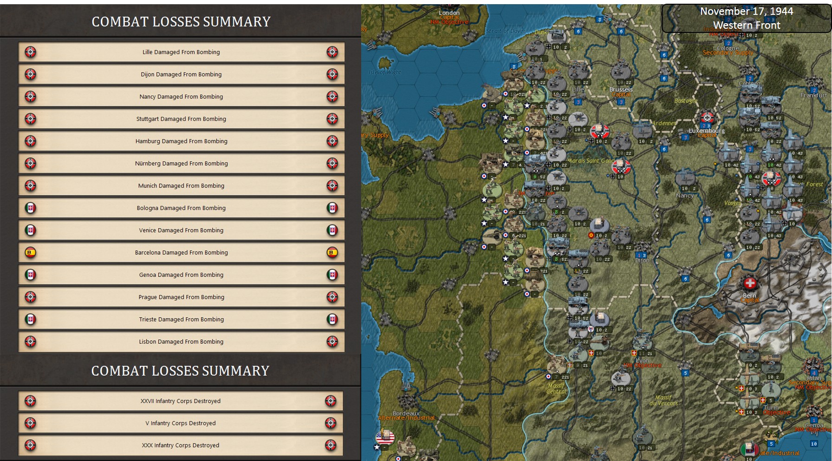Image resolution: width=832 pixels, height=461 pixels.
Task: Click the 'Lille Damaged From Bombing' entry
Action: click(181, 52)
